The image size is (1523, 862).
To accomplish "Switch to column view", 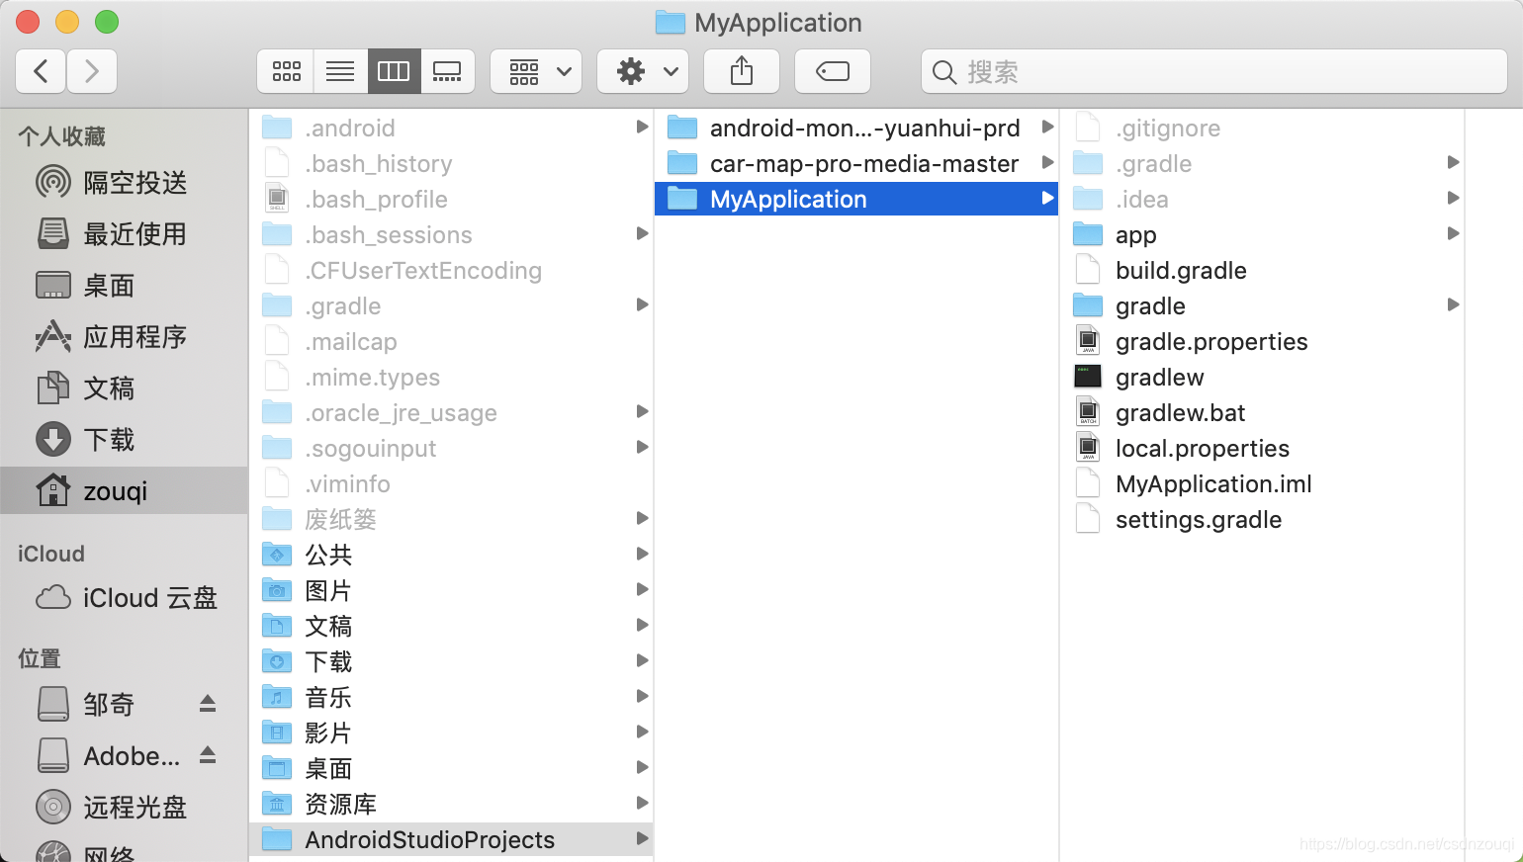I will tap(394, 71).
